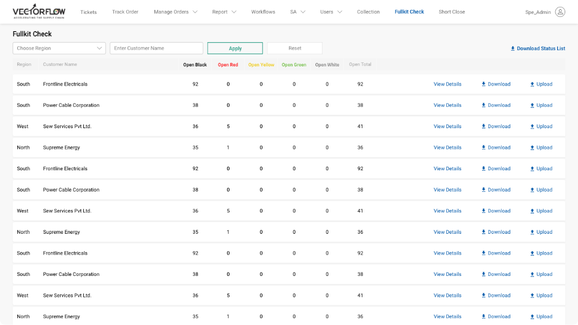578x325 pixels.
Task: Upload for the first Power Cable Corporation row
Action: pyautogui.click(x=540, y=106)
